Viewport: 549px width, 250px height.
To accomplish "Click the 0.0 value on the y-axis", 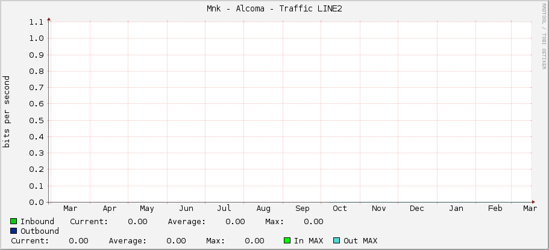I will pos(36,202).
